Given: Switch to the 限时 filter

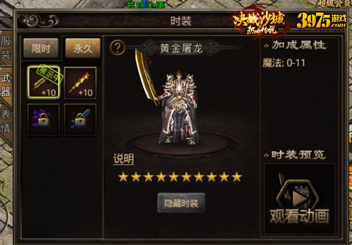Looking at the screenshot, I should [41, 49].
